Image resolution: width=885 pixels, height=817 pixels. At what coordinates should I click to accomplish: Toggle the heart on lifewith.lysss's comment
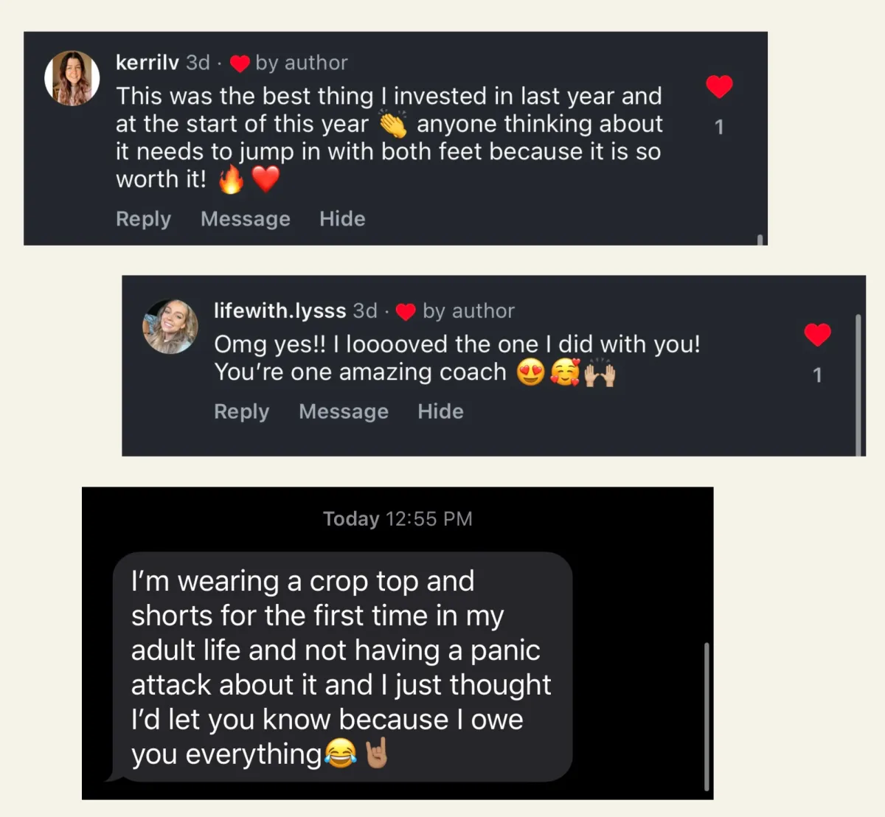[817, 335]
